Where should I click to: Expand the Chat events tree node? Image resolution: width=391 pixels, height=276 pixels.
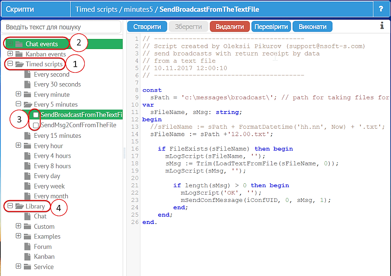10,44
